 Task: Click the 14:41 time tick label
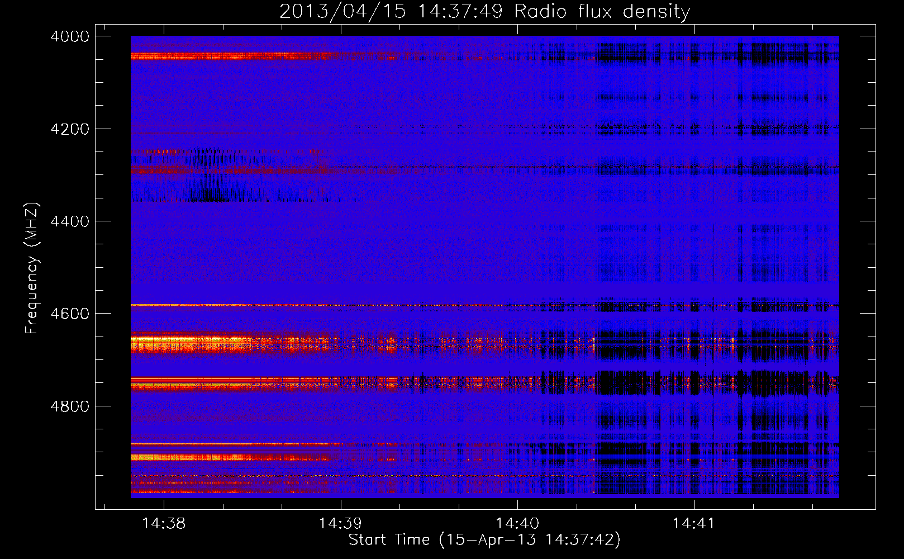(x=694, y=523)
